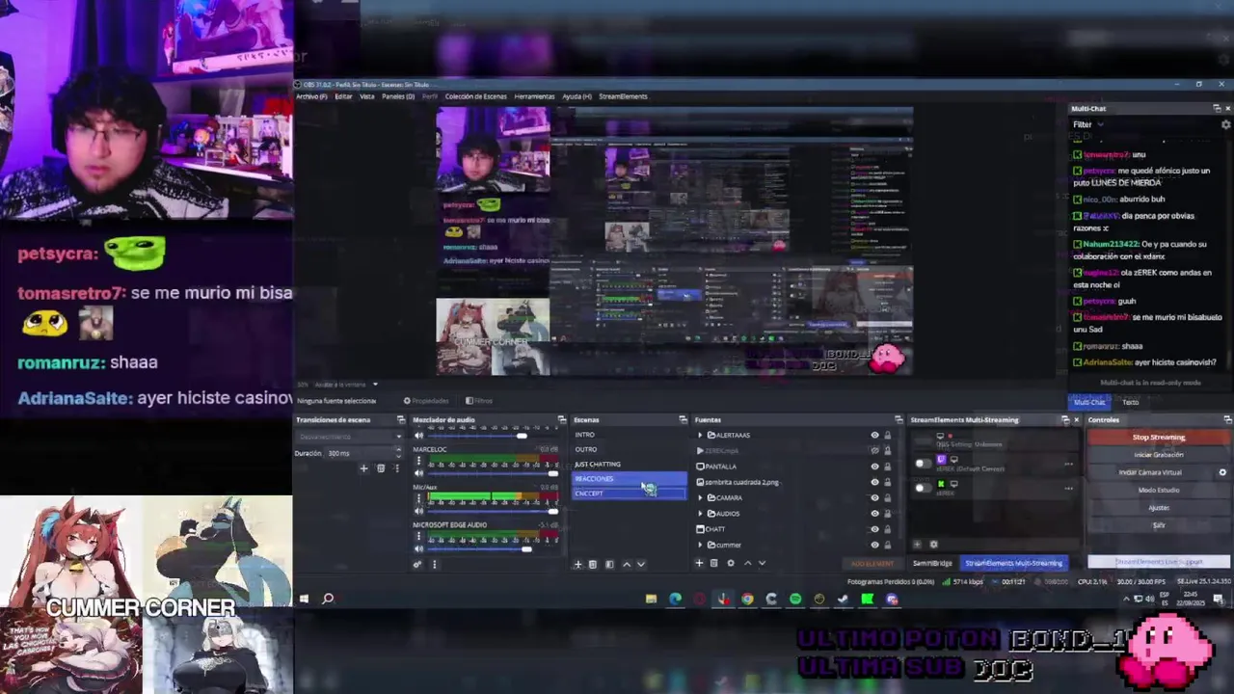The width and height of the screenshot is (1234, 694).
Task: Move the source up in the Fuentes toolbar
Action: click(x=747, y=563)
